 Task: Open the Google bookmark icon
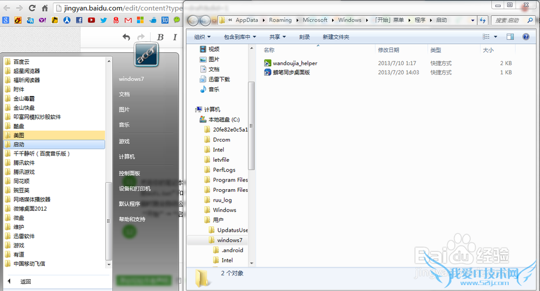tap(5, 20)
